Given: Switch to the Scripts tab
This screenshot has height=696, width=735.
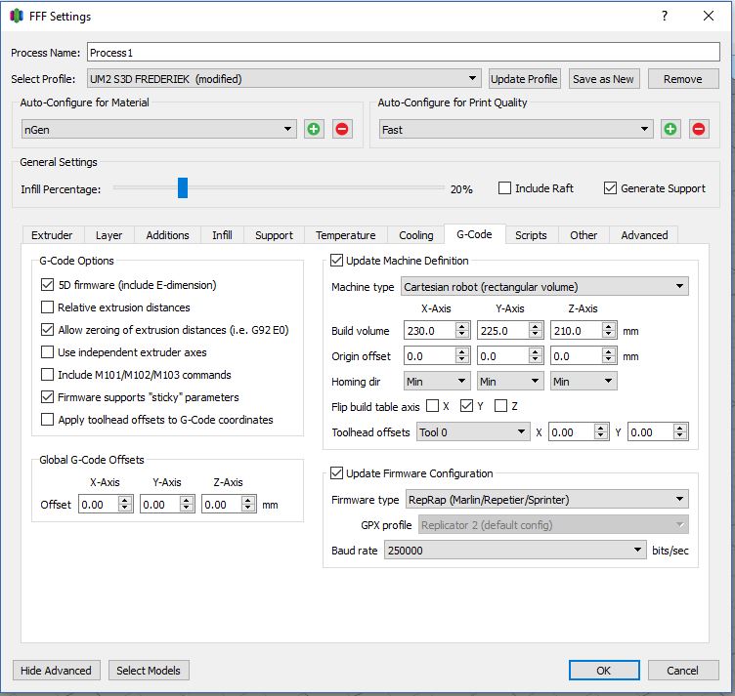Looking at the screenshot, I should tap(531, 235).
